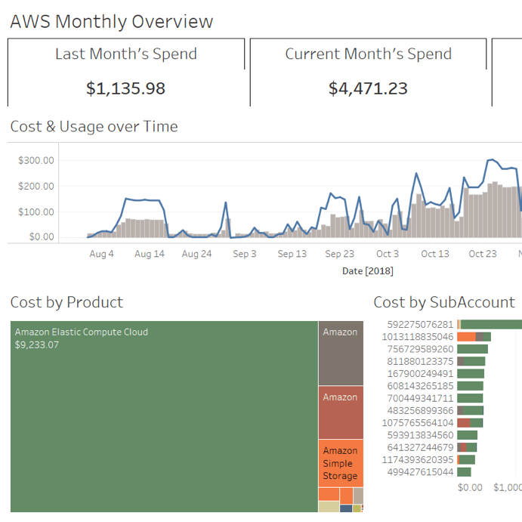Click the Oct 23 date axis label

tap(482, 254)
